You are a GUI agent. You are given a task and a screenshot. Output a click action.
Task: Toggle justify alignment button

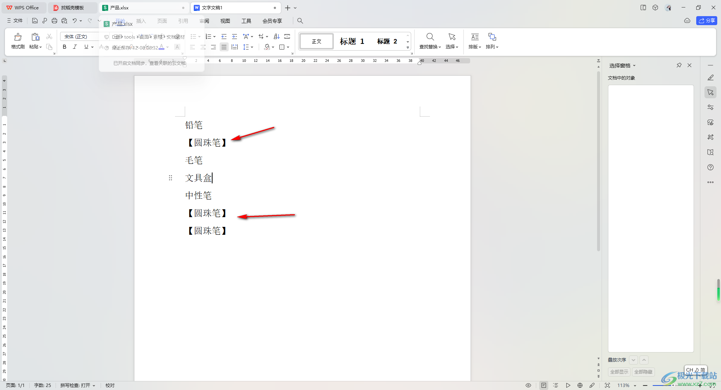pos(224,47)
